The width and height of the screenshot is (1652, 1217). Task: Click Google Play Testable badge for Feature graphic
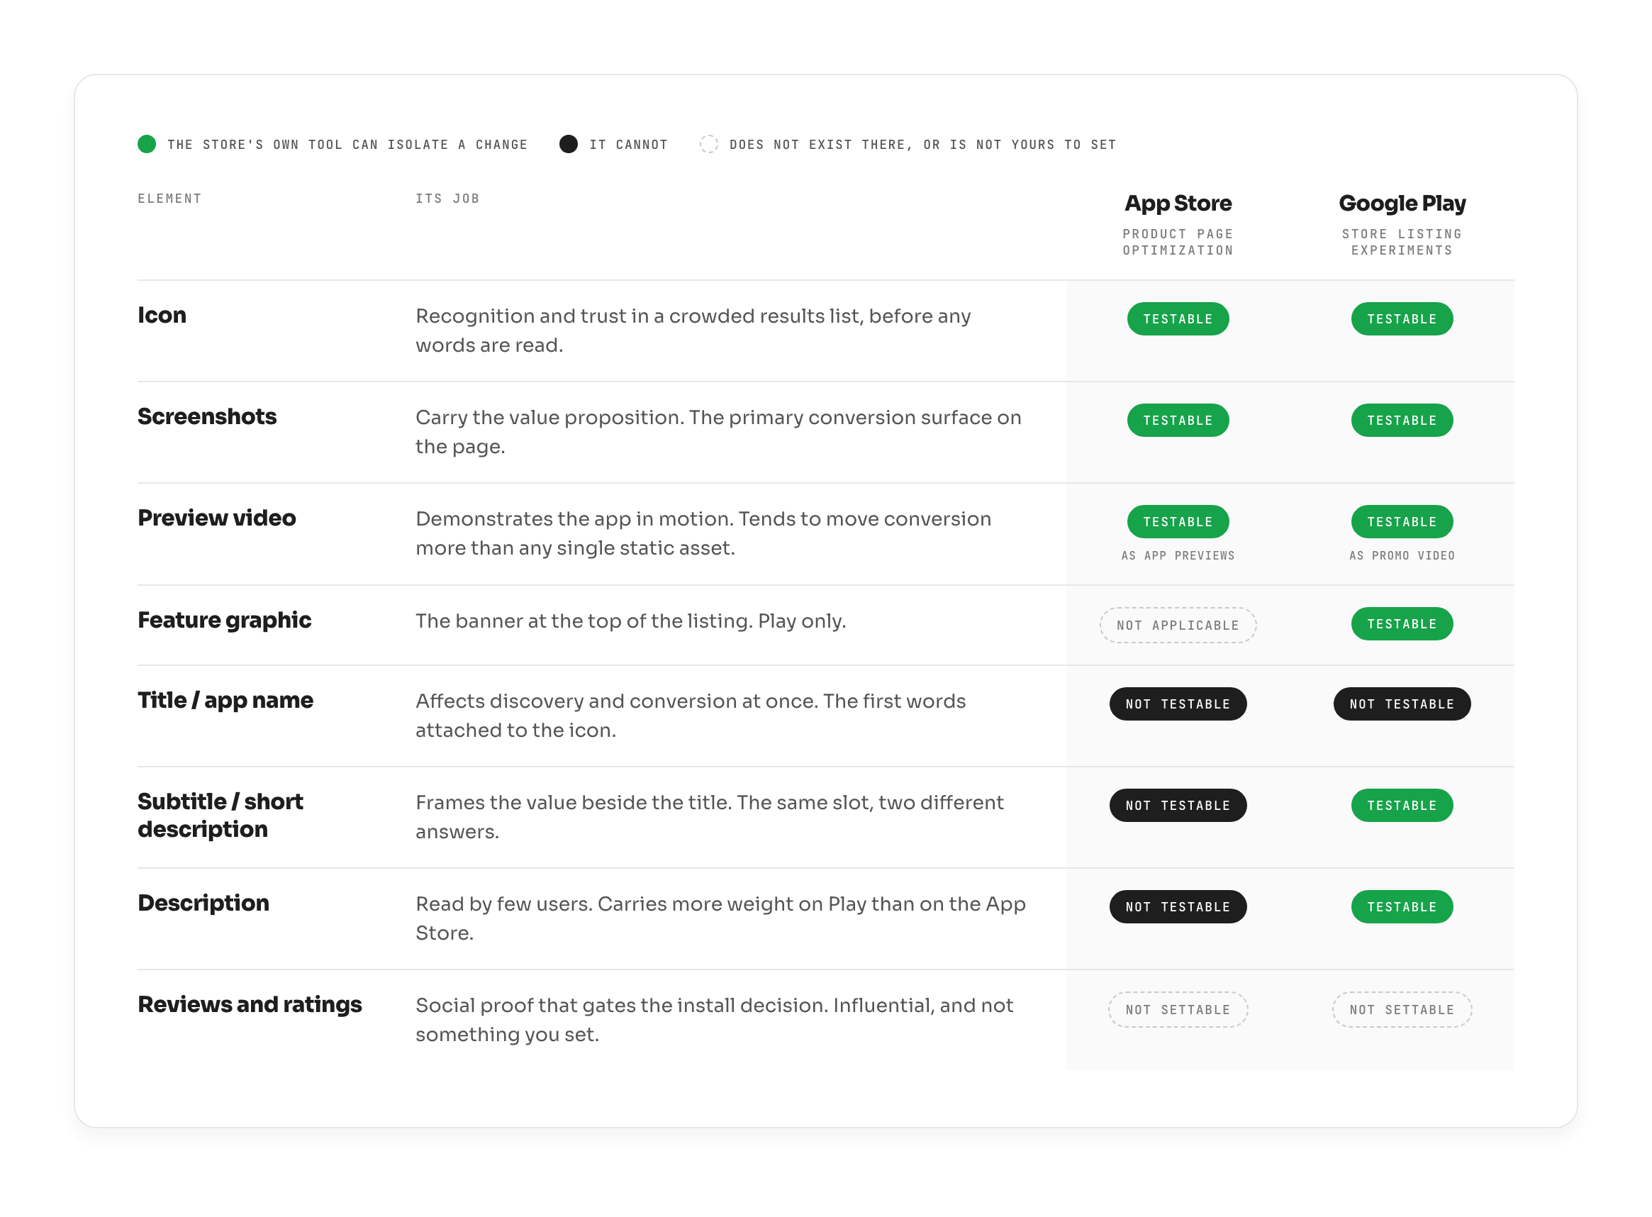tap(1402, 624)
